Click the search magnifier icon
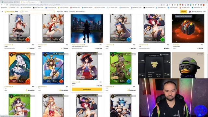The height and width of the screenshot is (117, 208). [x=23, y=12]
